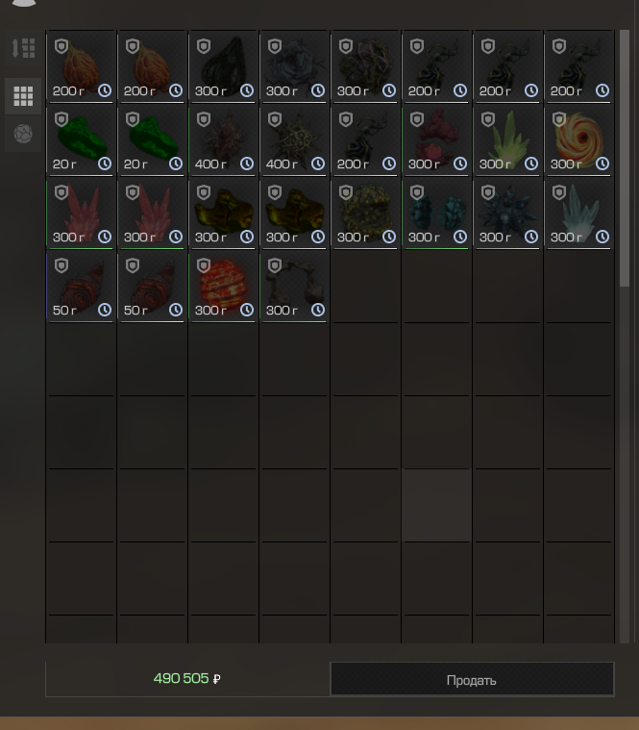Select the orange spiral artifact
This screenshot has height=730, width=639.
click(579, 140)
